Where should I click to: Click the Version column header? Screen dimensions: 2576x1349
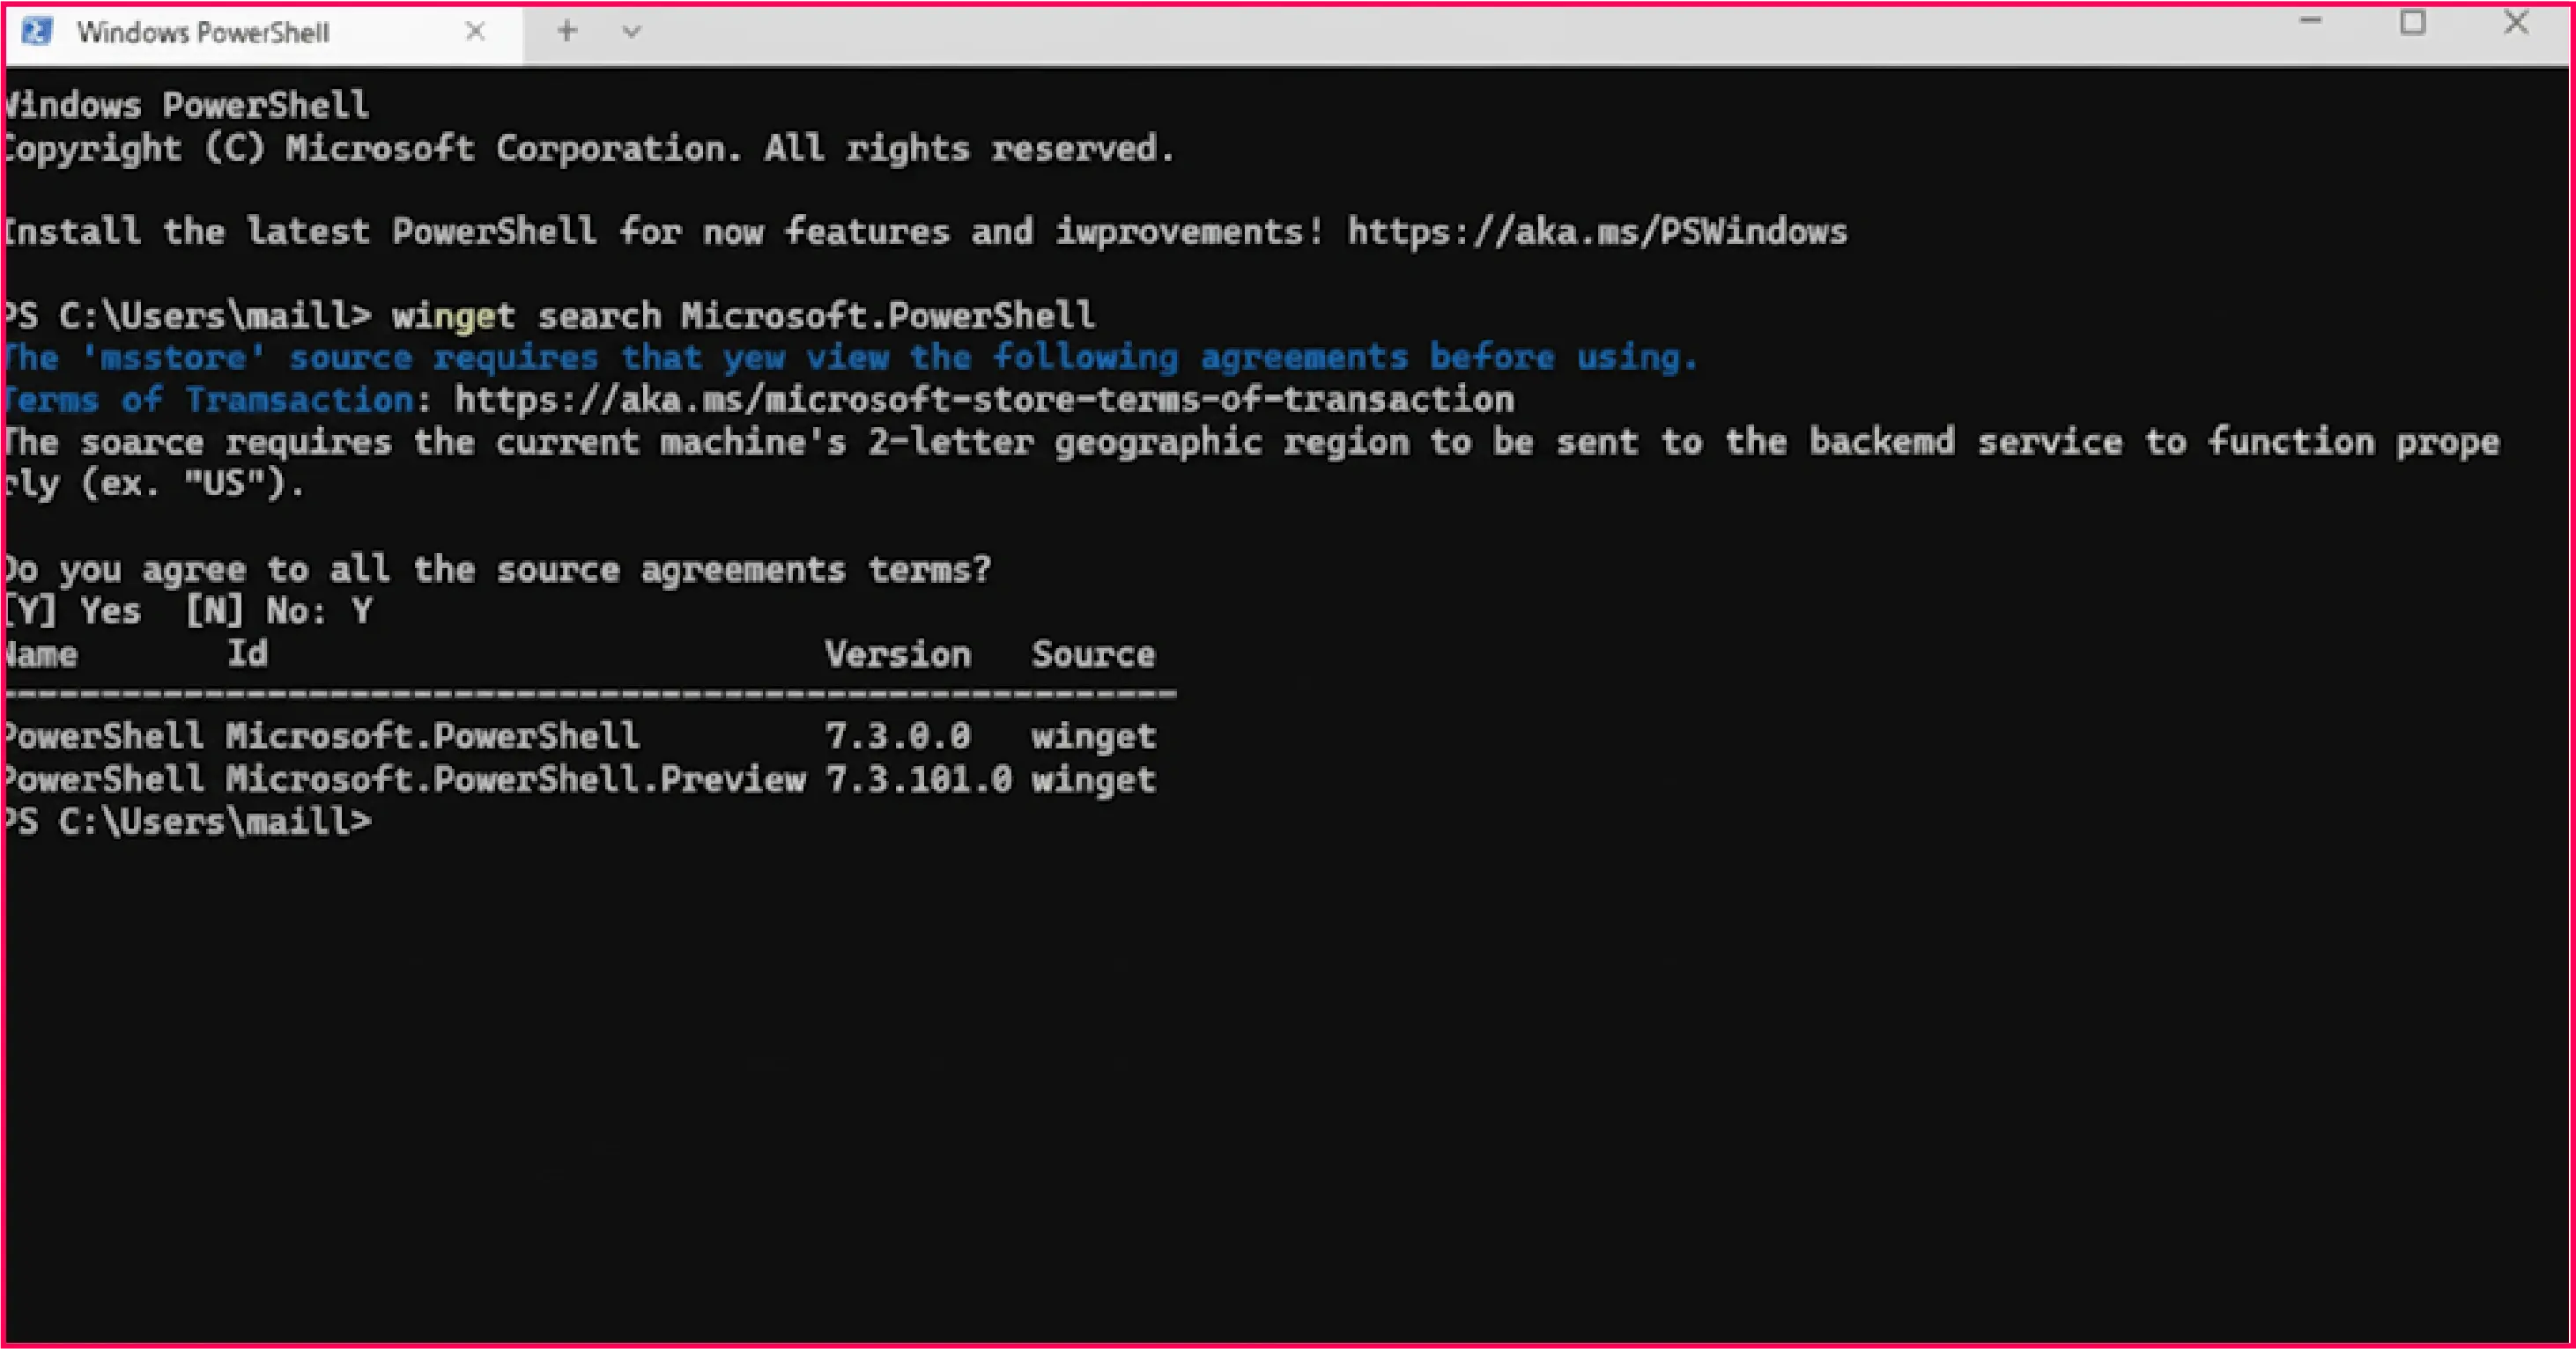pos(897,654)
